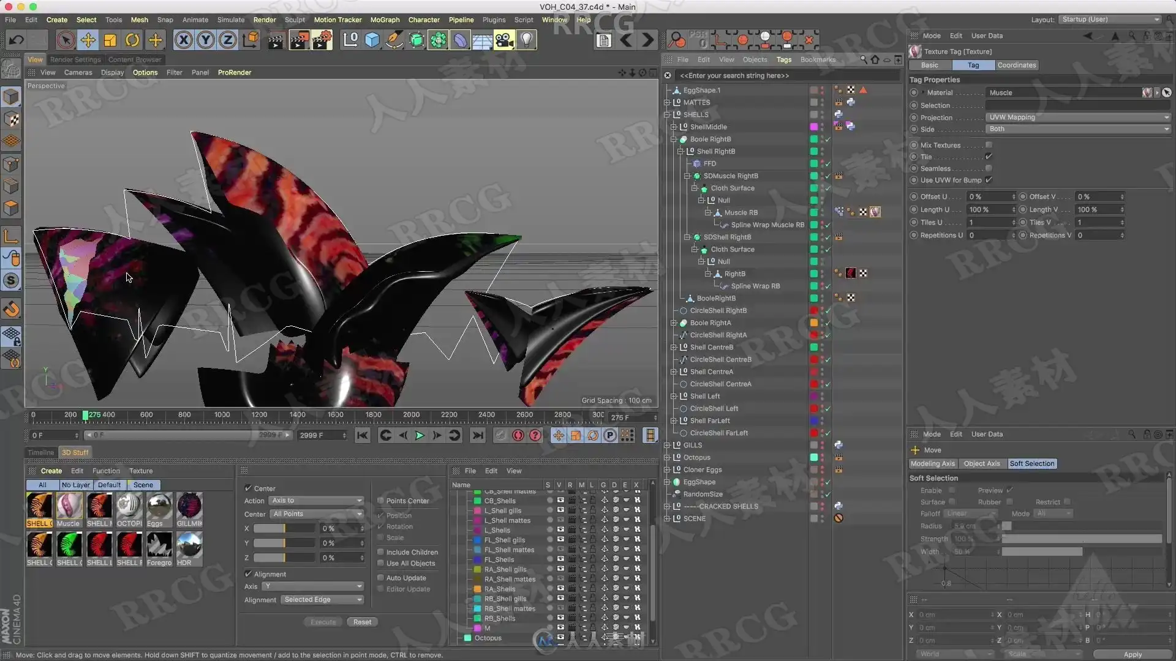The width and height of the screenshot is (1176, 661).
Task: Click the Reset button
Action: (362, 622)
